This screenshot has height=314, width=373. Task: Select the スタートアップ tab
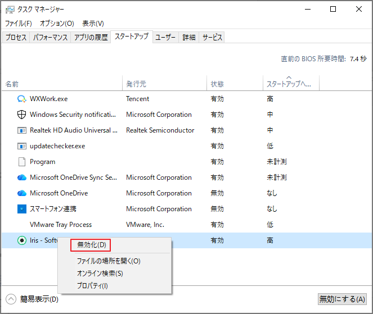pos(132,37)
